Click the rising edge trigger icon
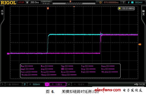Viewport: 146px width, 95px height. coord(129,3)
